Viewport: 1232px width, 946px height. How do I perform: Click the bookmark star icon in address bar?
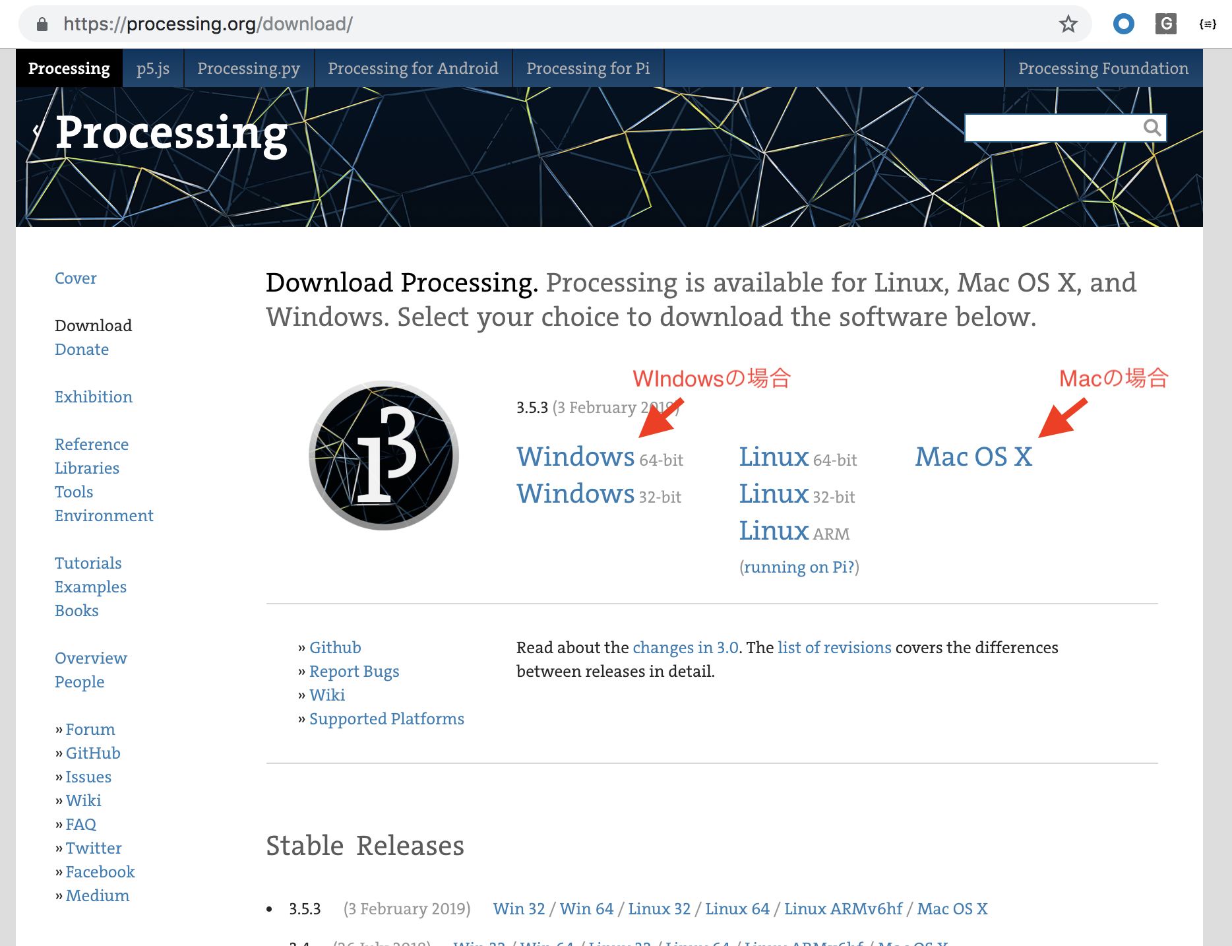1068,24
